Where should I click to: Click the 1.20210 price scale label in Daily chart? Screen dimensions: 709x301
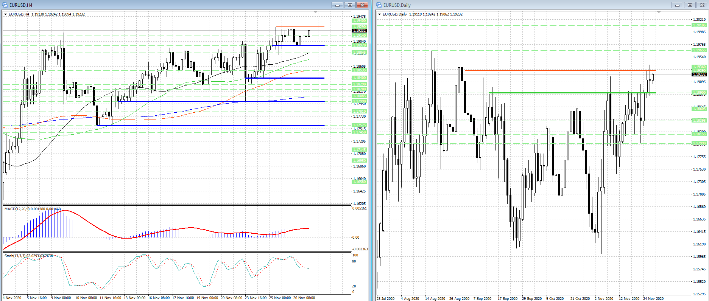(699, 19)
